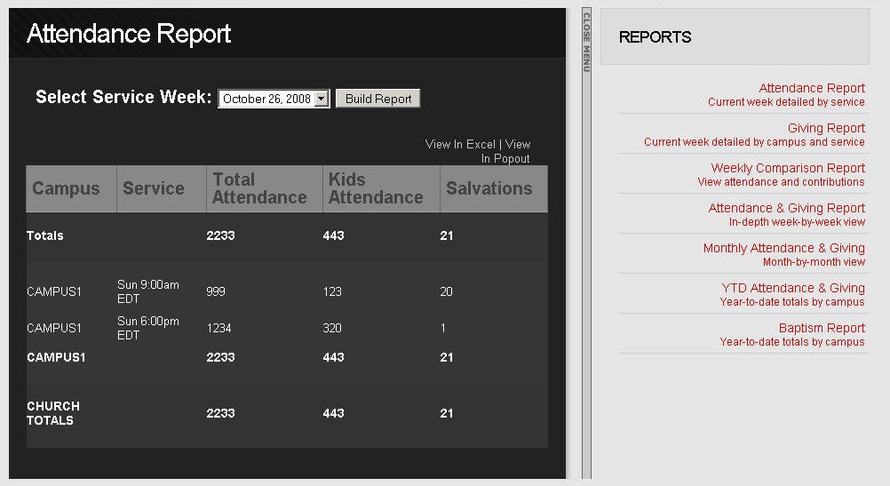Open the Giving Report link

pos(826,128)
